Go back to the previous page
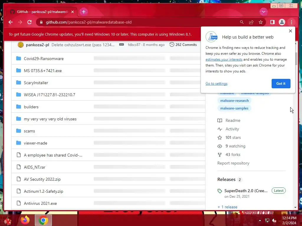This screenshot has width=302, height=226. click(11, 22)
